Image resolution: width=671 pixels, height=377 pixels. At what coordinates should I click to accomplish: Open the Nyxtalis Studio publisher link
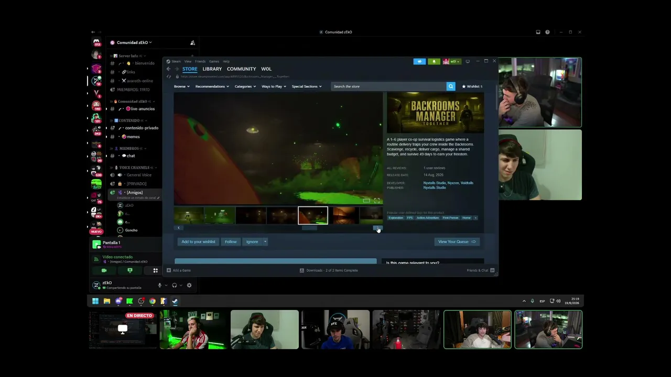[435, 187]
